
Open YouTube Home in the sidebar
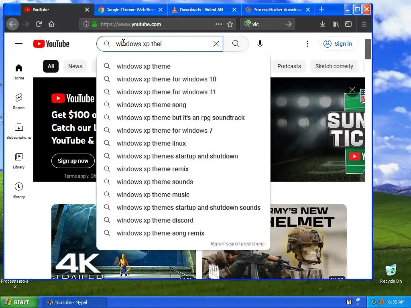[x=18, y=72]
